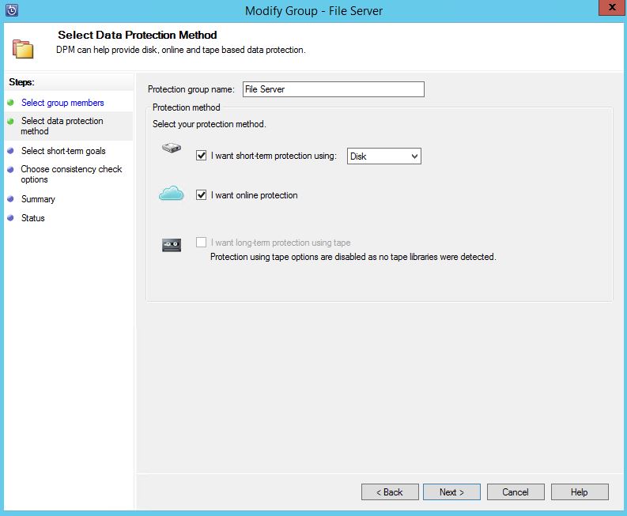Click the bullet beside Select short-term goals
The height and width of the screenshot is (516, 627).
pos(10,151)
